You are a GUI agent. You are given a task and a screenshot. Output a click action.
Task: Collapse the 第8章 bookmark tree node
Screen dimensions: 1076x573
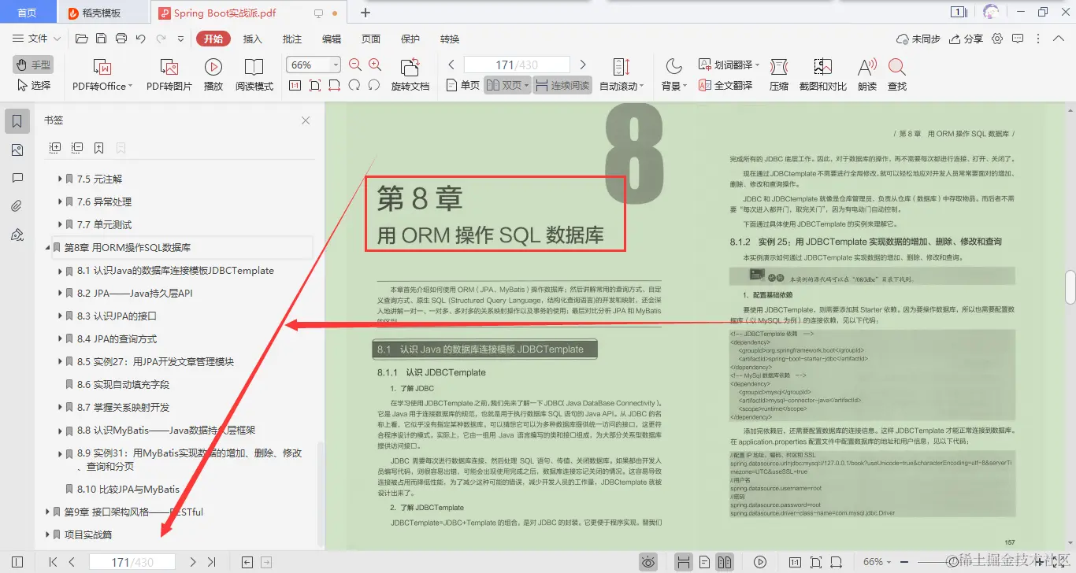click(x=48, y=247)
